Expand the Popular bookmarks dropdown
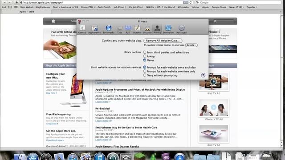This screenshot has height=160, width=285. click(x=252, y=7)
